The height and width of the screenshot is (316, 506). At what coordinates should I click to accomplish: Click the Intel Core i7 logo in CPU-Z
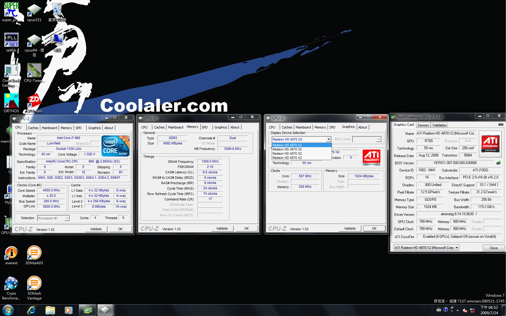pos(115,146)
